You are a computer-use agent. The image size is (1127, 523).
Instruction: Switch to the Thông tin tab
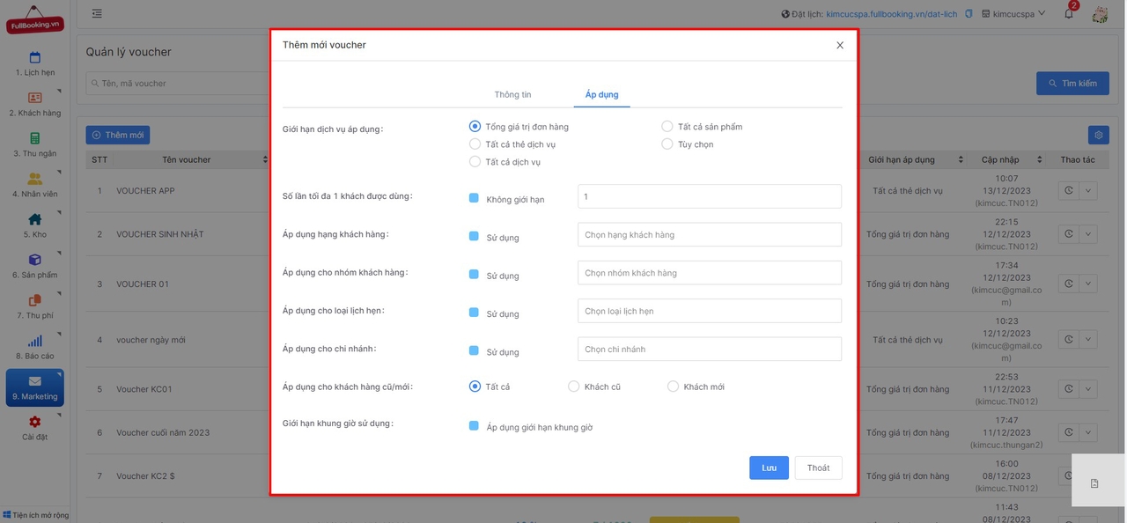[512, 95]
